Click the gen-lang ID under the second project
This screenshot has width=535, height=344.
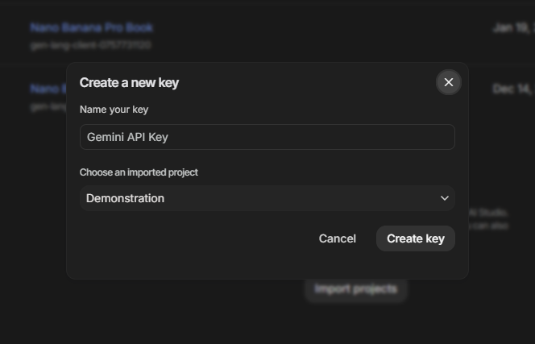pyautogui.click(x=48, y=106)
